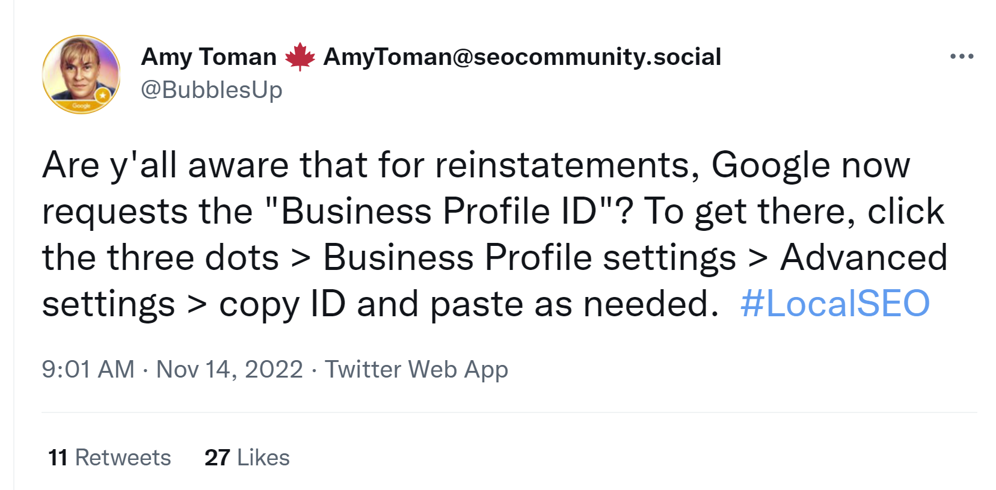Click the number 27 like count
996x490 pixels.
[x=217, y=458]
